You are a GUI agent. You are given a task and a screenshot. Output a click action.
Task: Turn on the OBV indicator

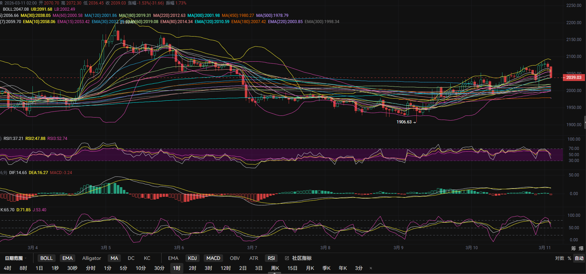(x=234, y=258)
